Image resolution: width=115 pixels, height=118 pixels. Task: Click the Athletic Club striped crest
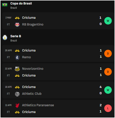point(17,94)
